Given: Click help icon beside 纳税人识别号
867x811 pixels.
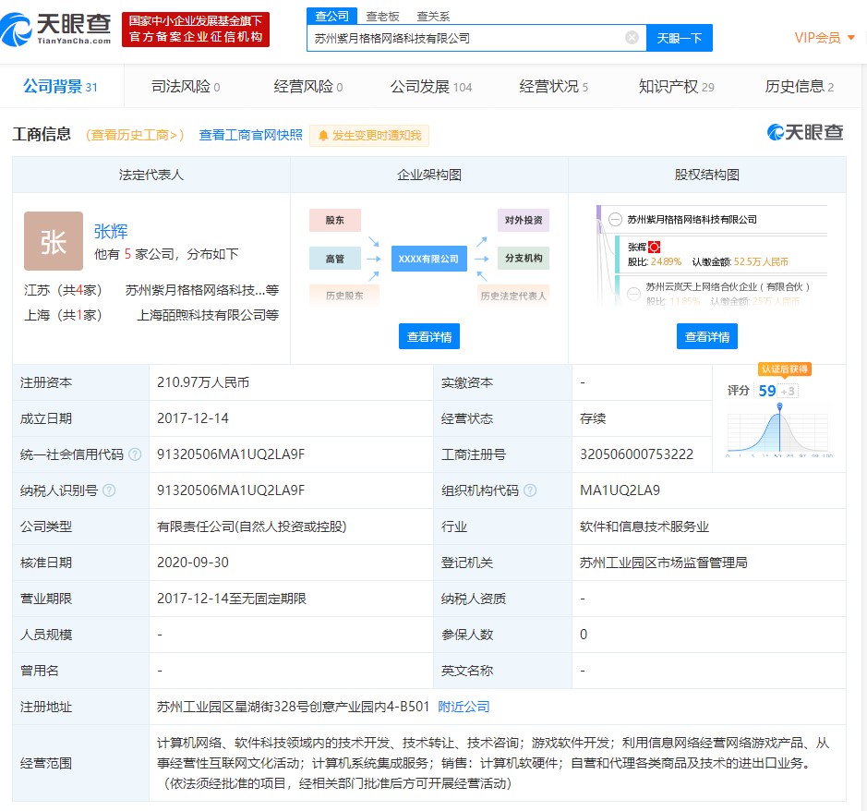Looking at the screenshot, I should click(109, 490).
